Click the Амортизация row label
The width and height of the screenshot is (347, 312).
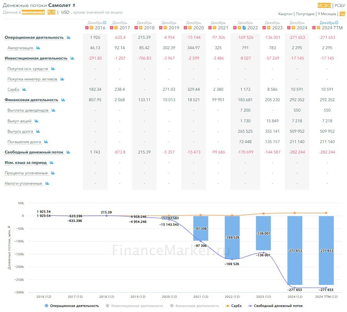click(20, 48)
